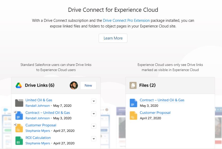222x149 pixels.
Task: Click the Drive Links (6) heading
Action: tap(40, 85)
